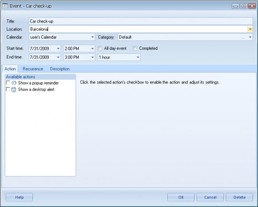Screen dimensions: 258x207
Task: Click the desktop alert icon
Action: click(x=14, y=90)
